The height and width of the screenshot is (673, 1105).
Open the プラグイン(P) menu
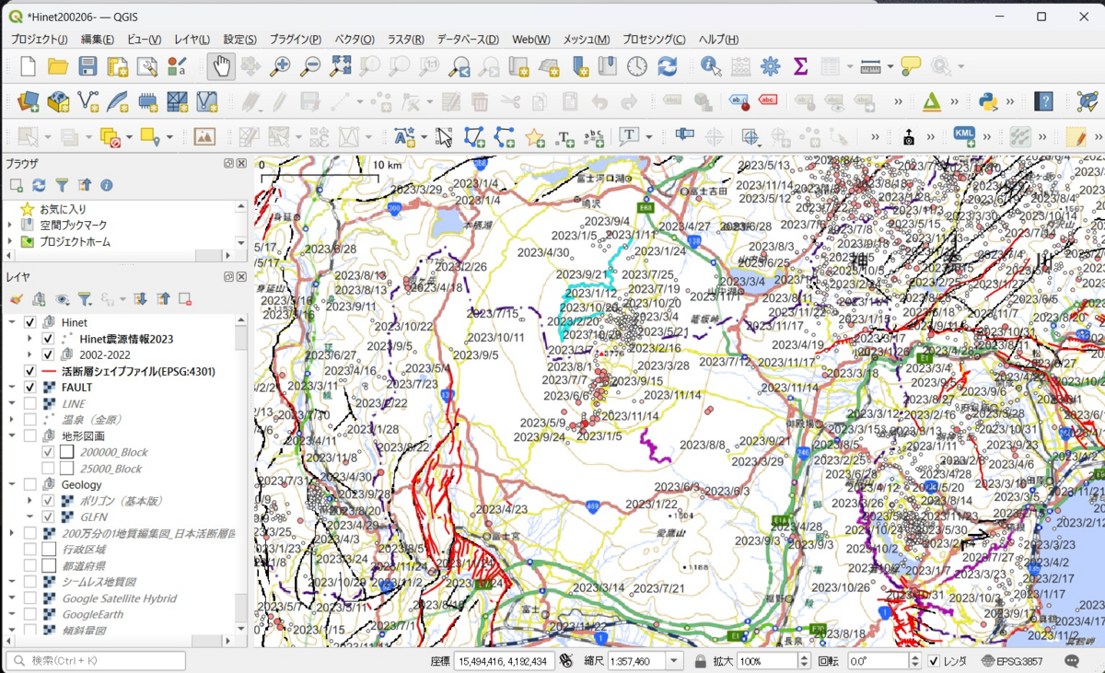(295, 40)
